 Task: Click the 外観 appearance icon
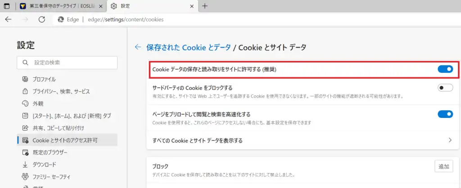click(25, 103)
